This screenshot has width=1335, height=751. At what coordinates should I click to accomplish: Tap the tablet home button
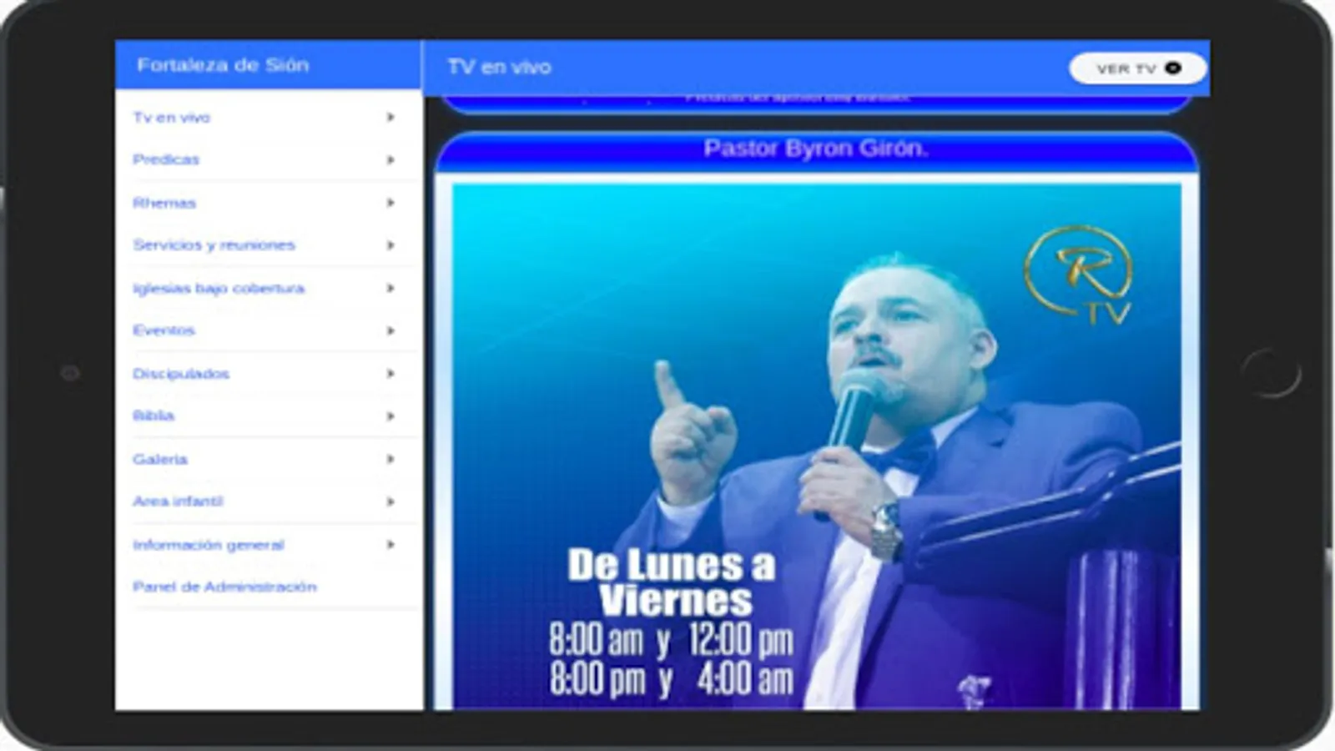point(1270,373)
